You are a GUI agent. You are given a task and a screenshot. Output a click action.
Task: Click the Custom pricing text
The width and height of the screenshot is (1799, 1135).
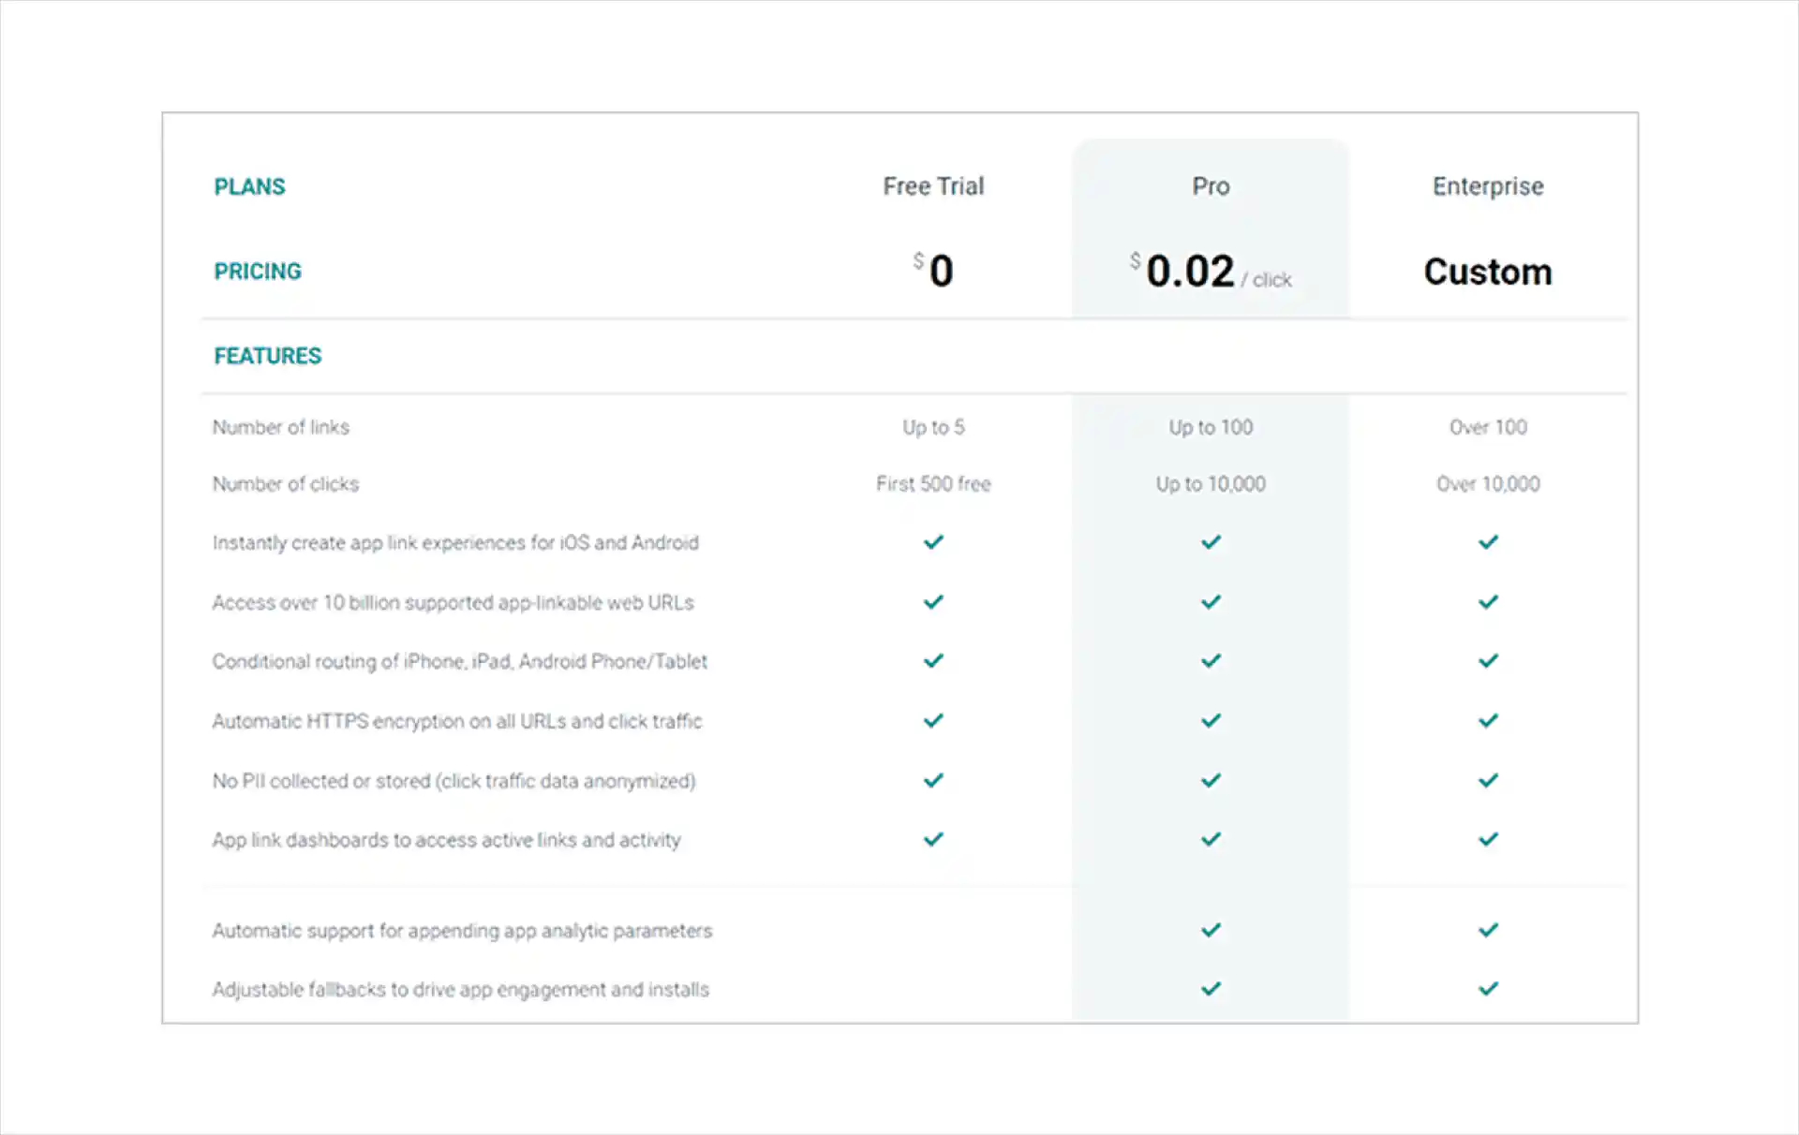coord(1488,272)
